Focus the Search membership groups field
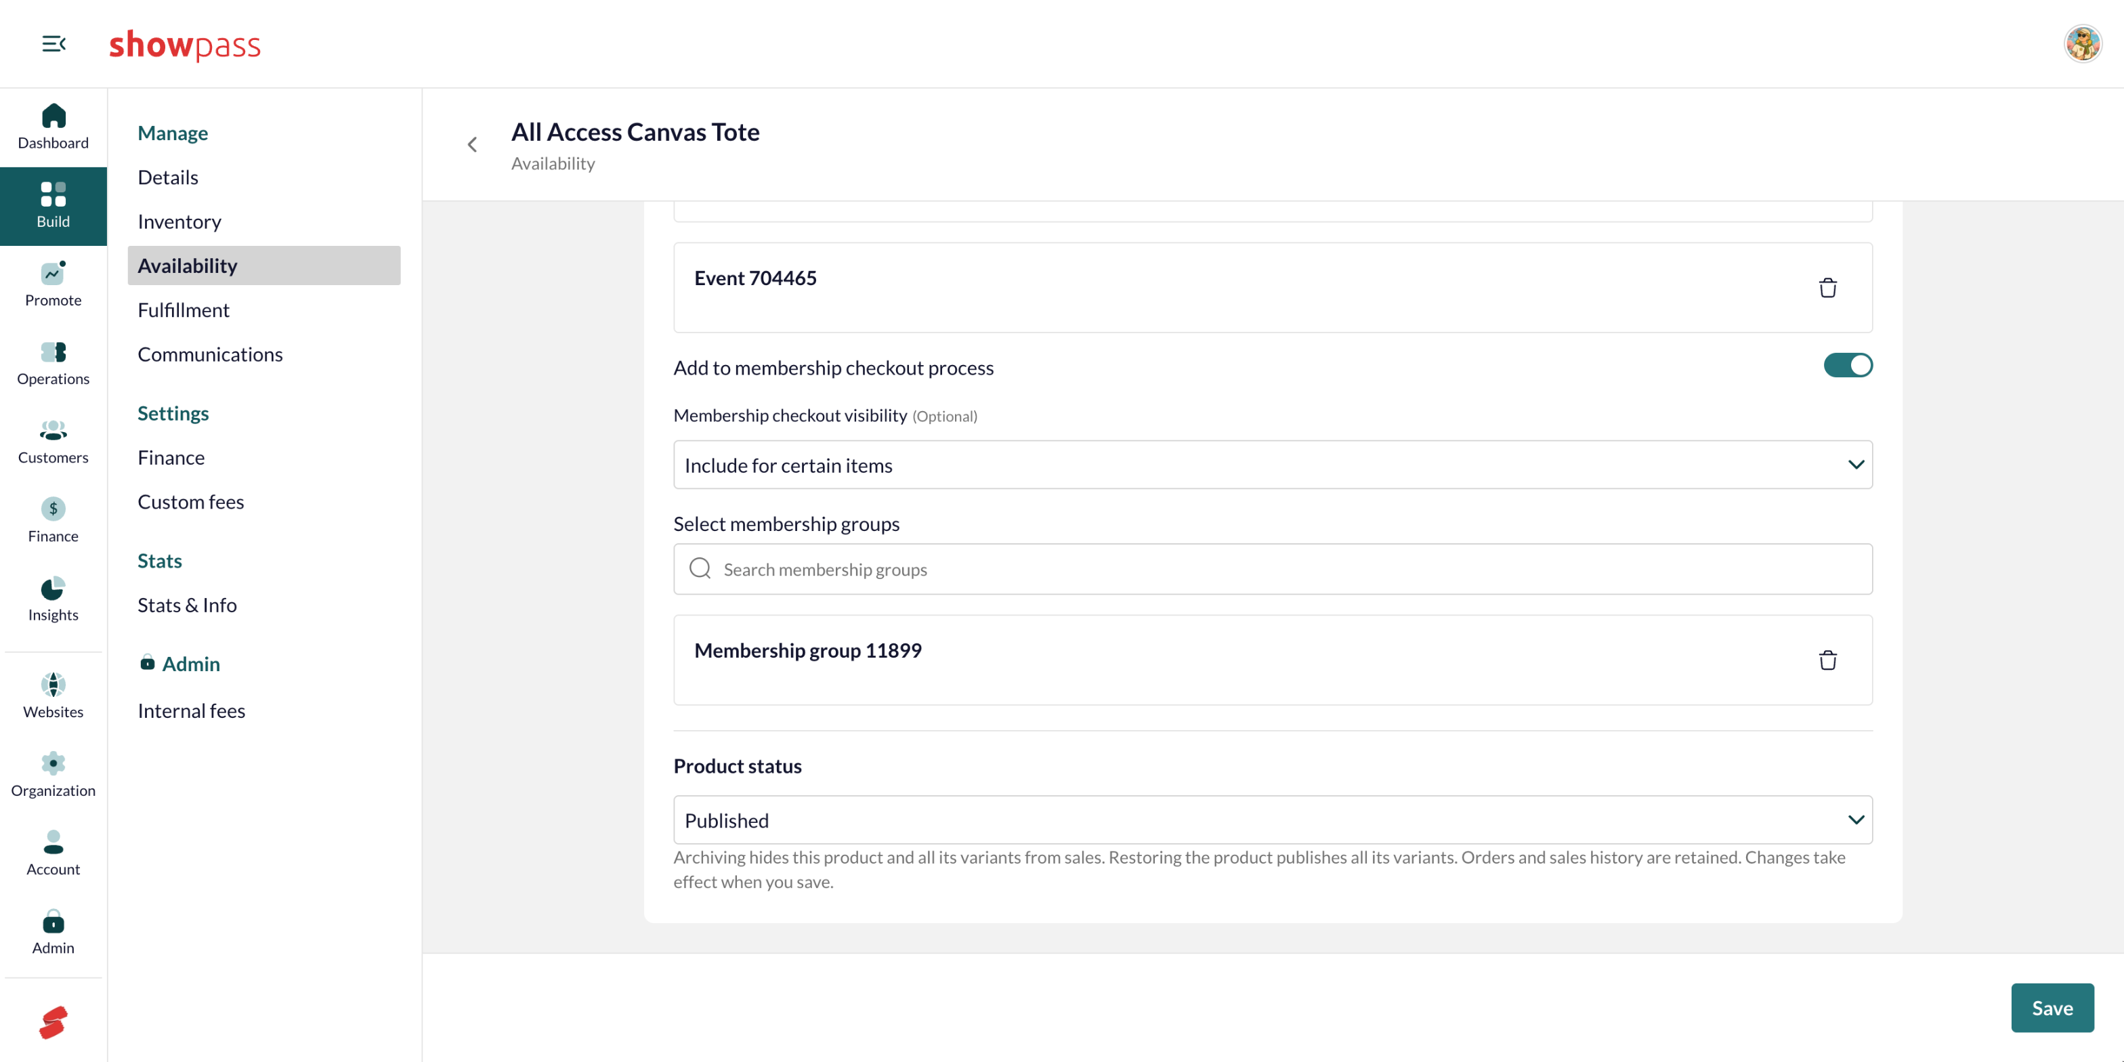This screenshot has height=1062, width=2124. coord(1272,569)
